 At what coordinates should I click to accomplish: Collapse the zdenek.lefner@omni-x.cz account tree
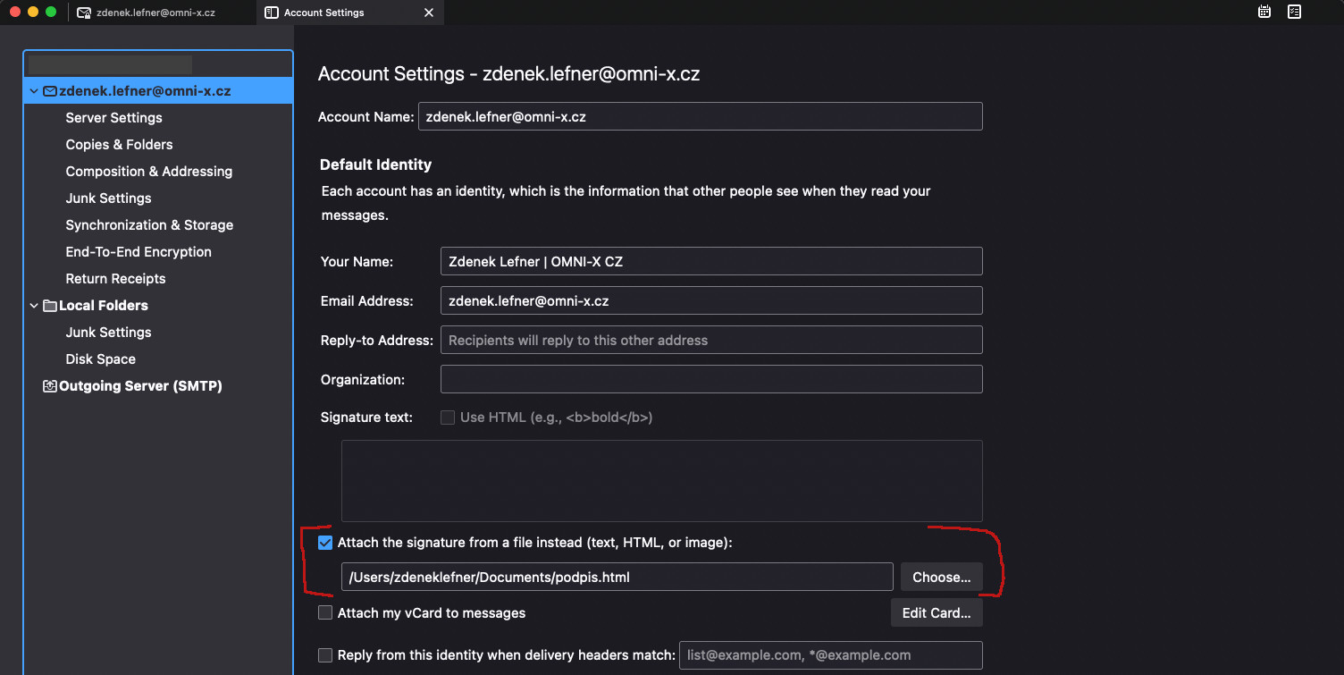[34, 91]
